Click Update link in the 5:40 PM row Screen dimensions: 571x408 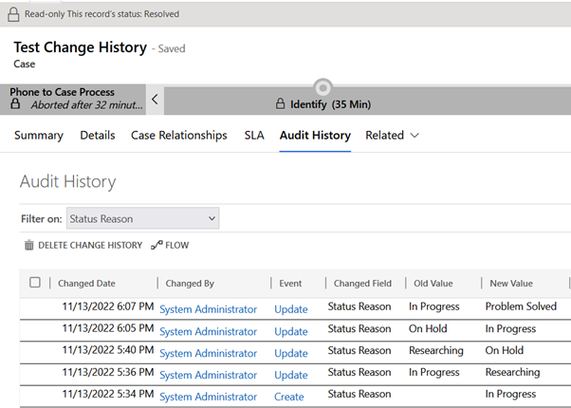click(x=291, y=353)
